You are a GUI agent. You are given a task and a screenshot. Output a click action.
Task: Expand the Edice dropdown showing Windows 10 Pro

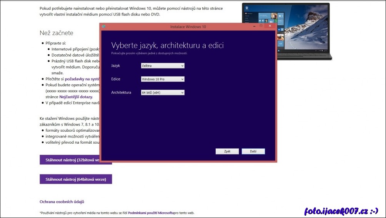point(163,79)
